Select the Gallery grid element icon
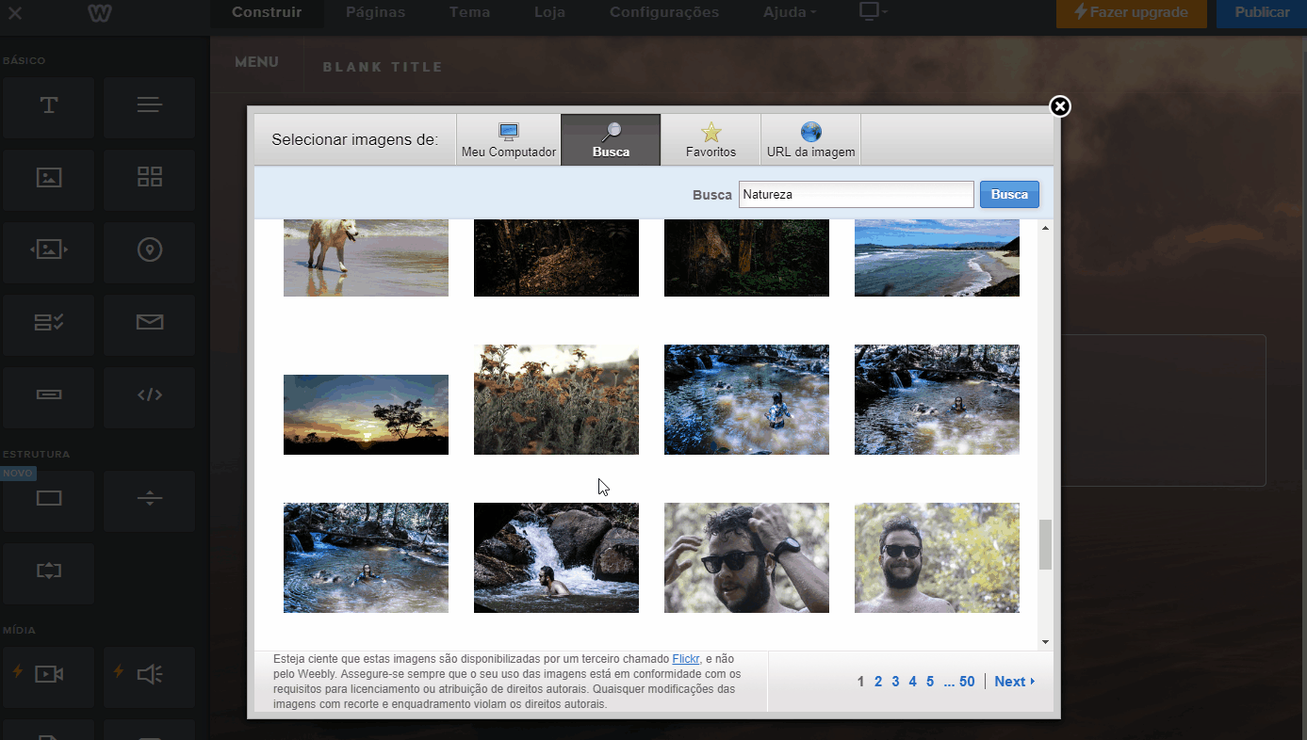 point(149,177)
